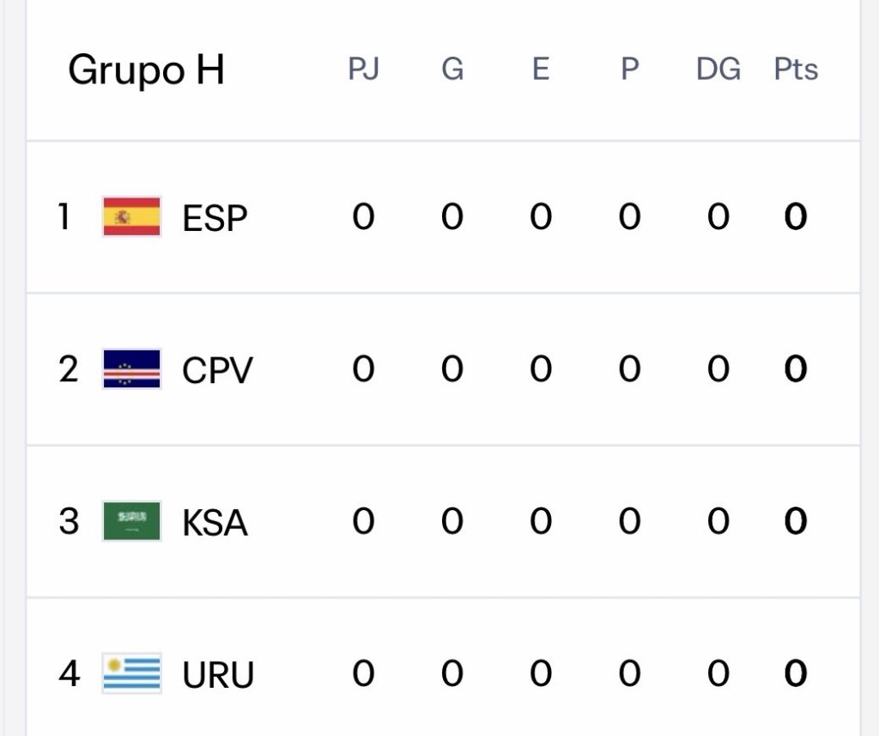Select the ESP team name
The height and width of the screenshot is (736, 879).
[215, 218]
